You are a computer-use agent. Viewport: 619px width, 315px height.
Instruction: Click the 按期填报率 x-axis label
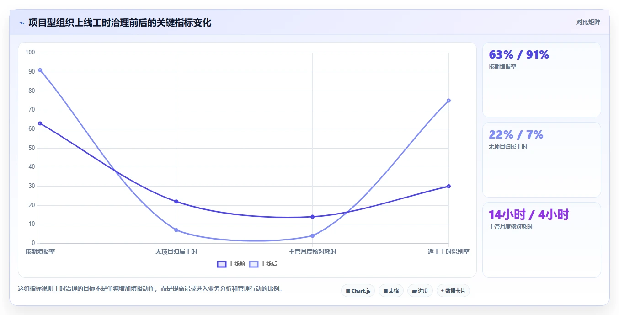[40, 252]
